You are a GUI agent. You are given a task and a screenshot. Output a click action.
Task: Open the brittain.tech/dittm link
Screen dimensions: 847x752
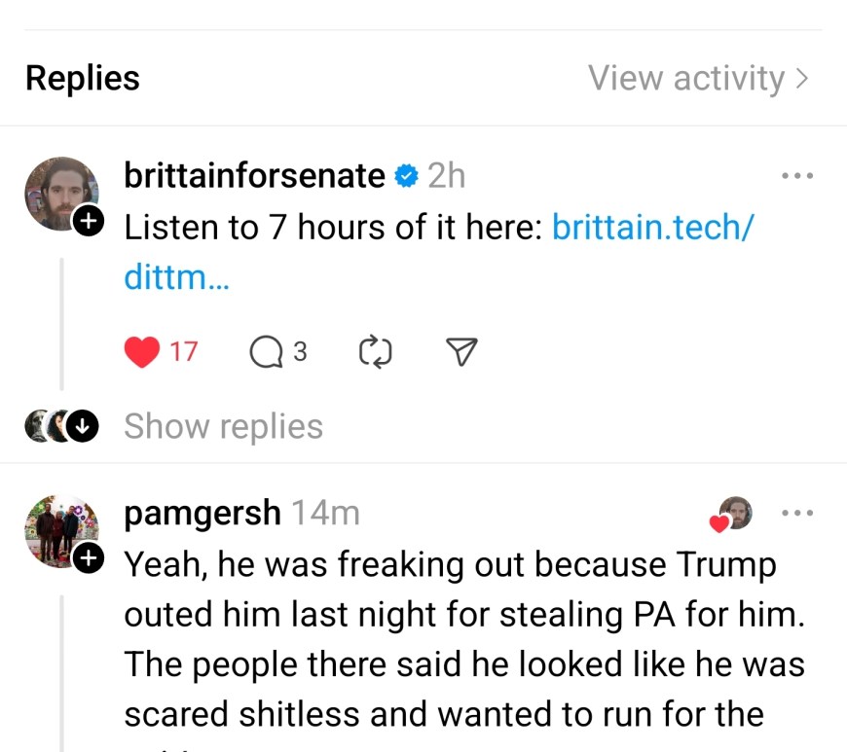[652, 227]
